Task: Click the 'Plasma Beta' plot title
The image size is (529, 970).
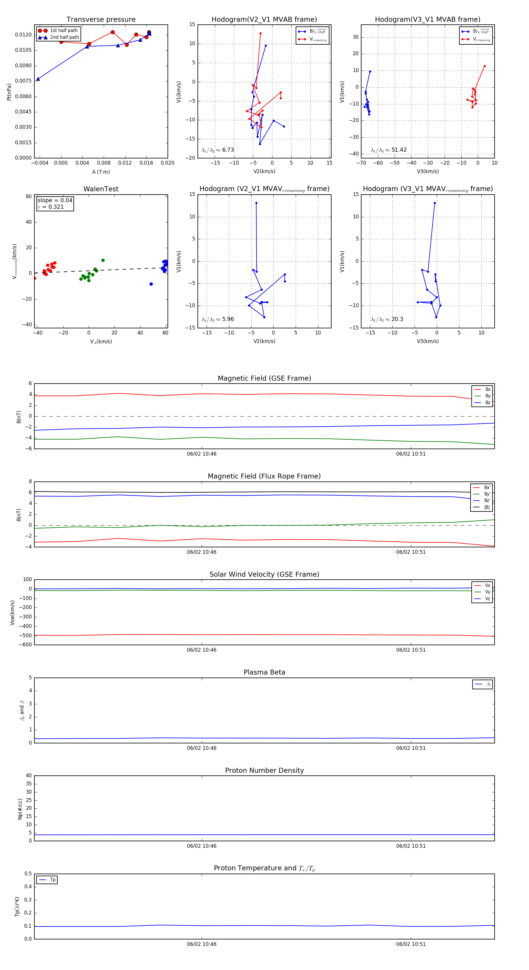Action: 264,673
